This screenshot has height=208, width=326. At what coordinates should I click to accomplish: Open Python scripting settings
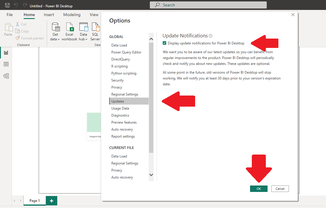pyautogui.click(x=124, y=73)
